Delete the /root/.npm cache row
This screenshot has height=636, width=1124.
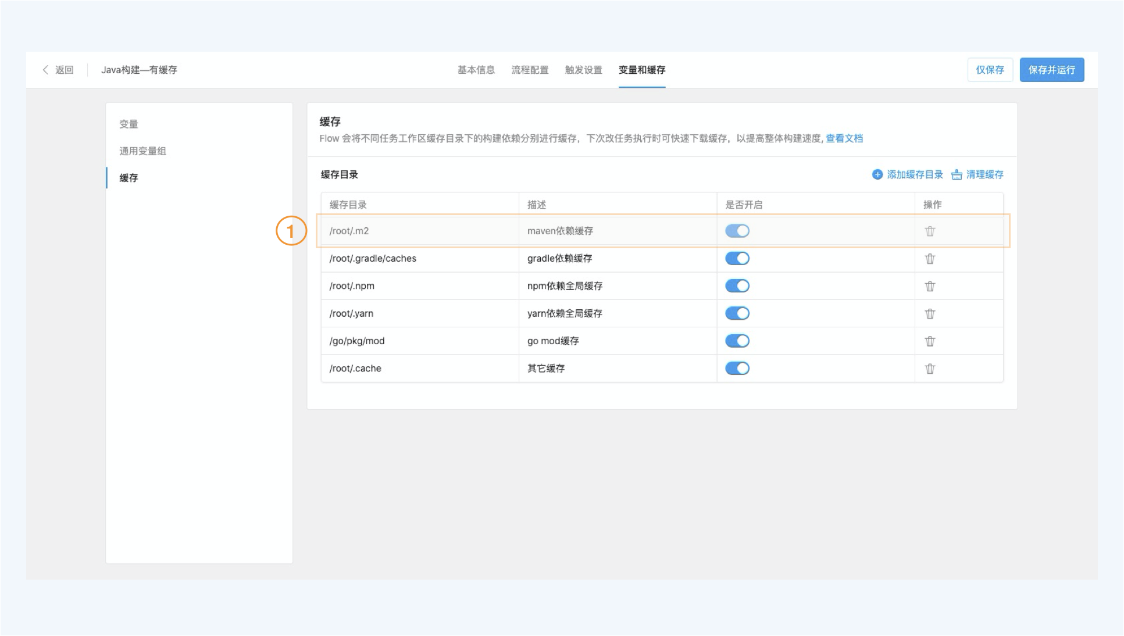coord(930,286)
